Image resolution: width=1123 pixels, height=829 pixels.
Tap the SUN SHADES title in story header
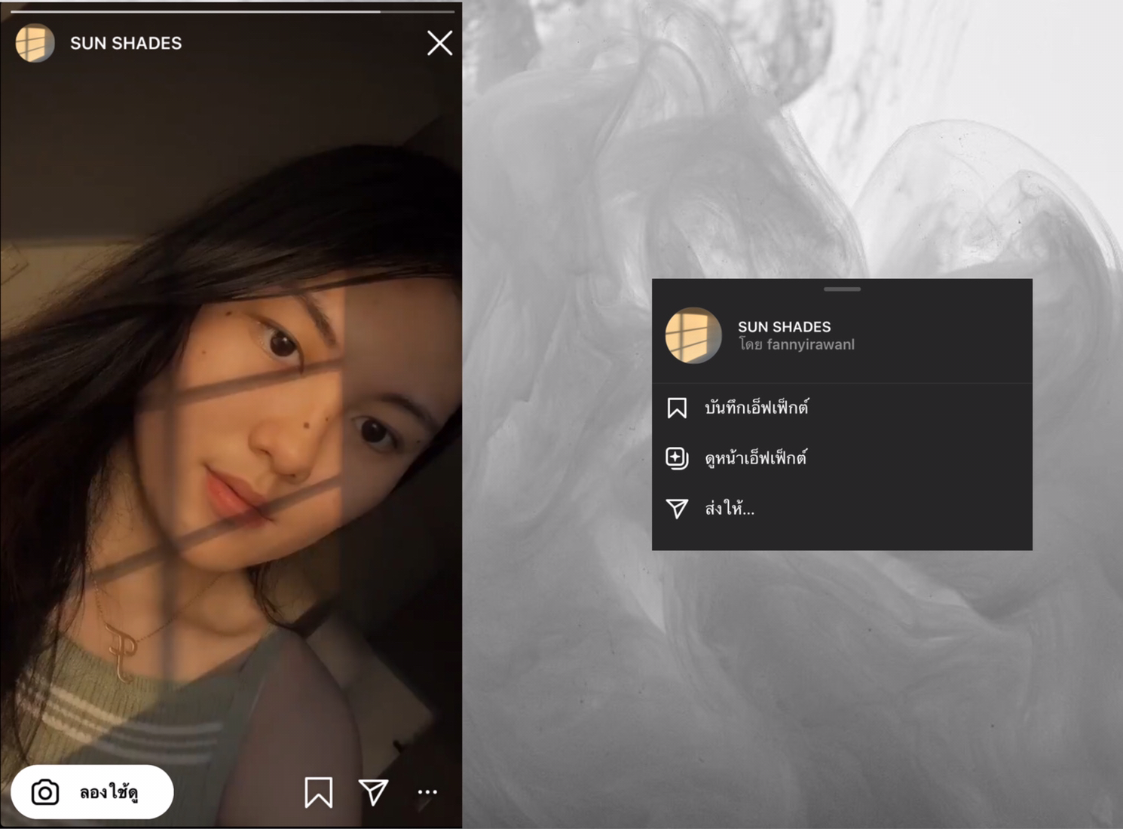point(126,44)
